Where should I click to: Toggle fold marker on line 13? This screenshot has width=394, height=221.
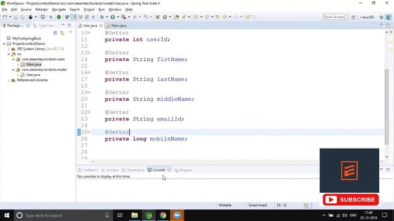click(x=89, y=53)
